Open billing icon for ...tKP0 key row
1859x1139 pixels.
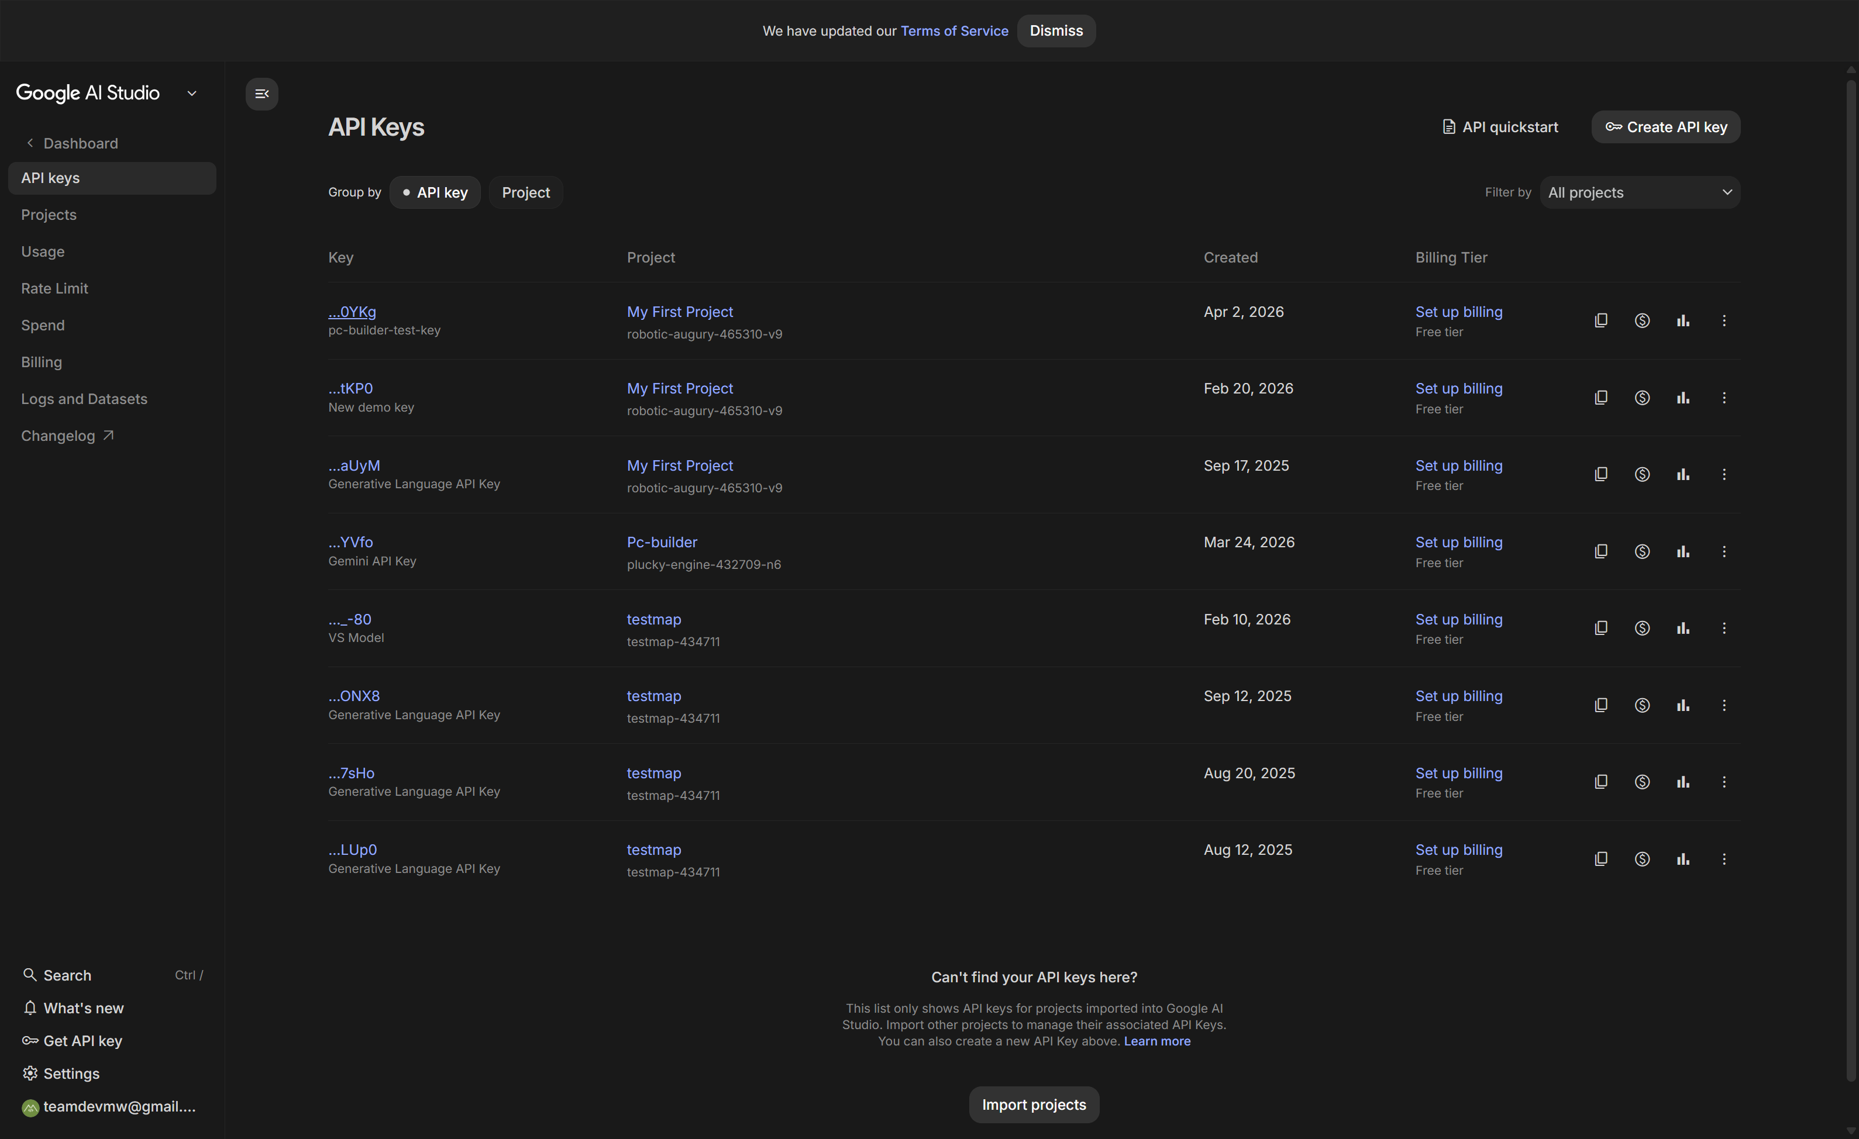coord(1642,398)
